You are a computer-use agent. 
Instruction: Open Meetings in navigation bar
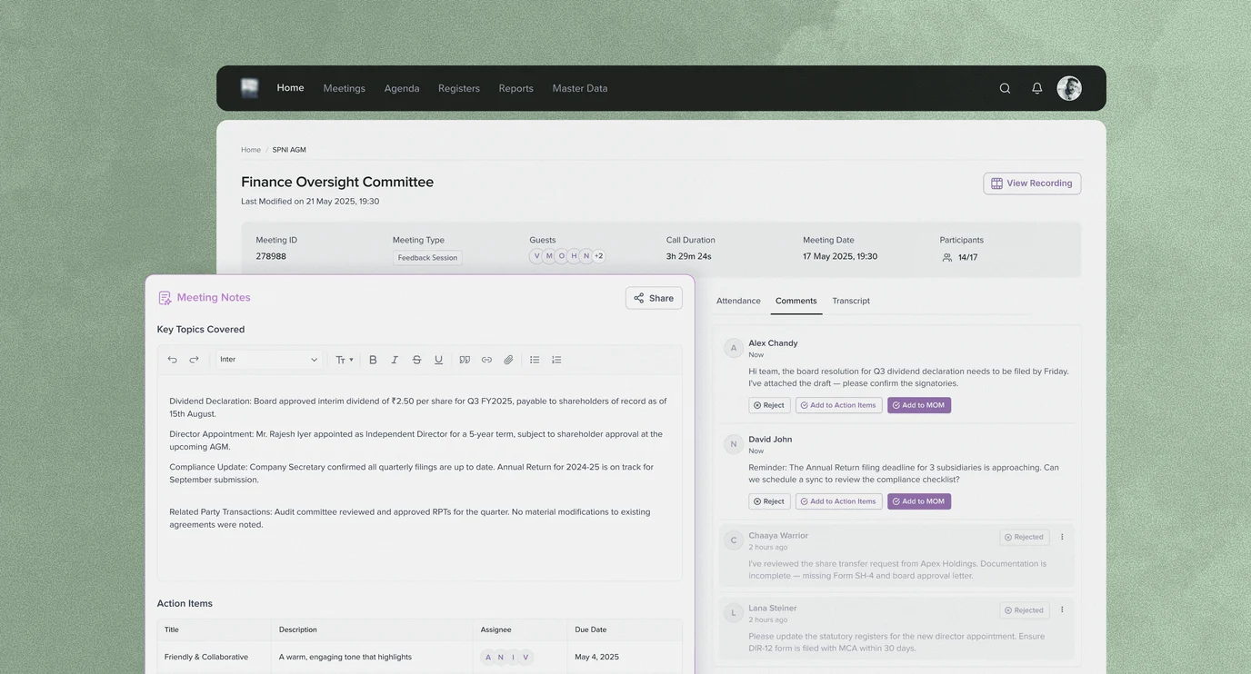(x=345, y=88)
